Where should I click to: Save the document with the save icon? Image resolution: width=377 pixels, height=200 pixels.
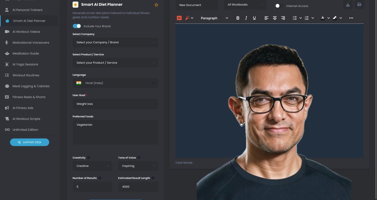pos(359,5)
